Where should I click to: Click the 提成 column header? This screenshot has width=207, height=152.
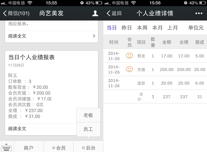click(200, 42)
